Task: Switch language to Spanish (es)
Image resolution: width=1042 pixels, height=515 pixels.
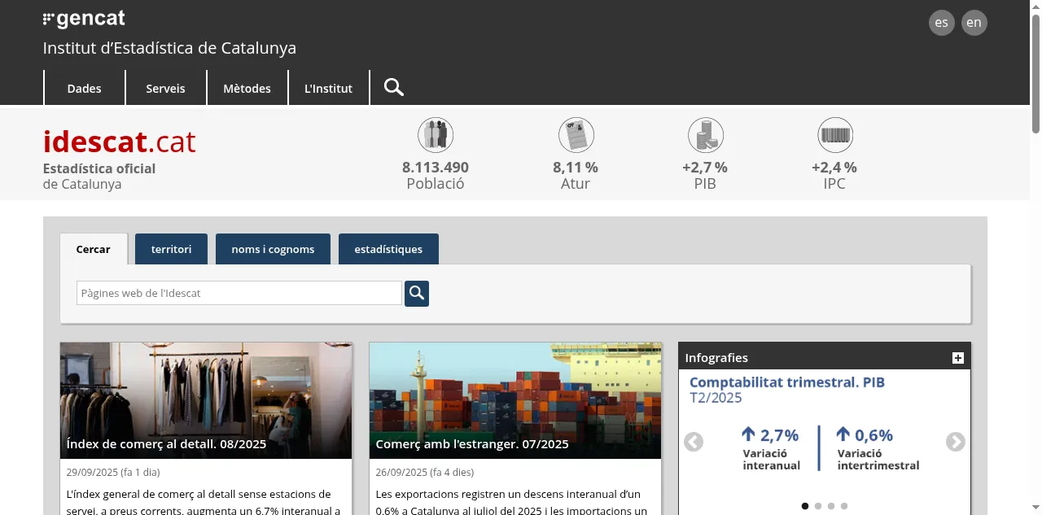Action: [x=942, y=23]
